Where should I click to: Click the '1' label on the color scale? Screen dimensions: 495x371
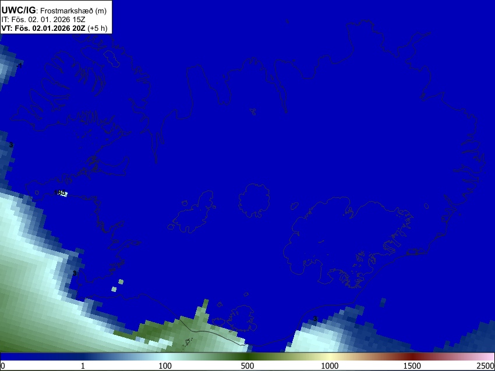click(x=83, y=366)
